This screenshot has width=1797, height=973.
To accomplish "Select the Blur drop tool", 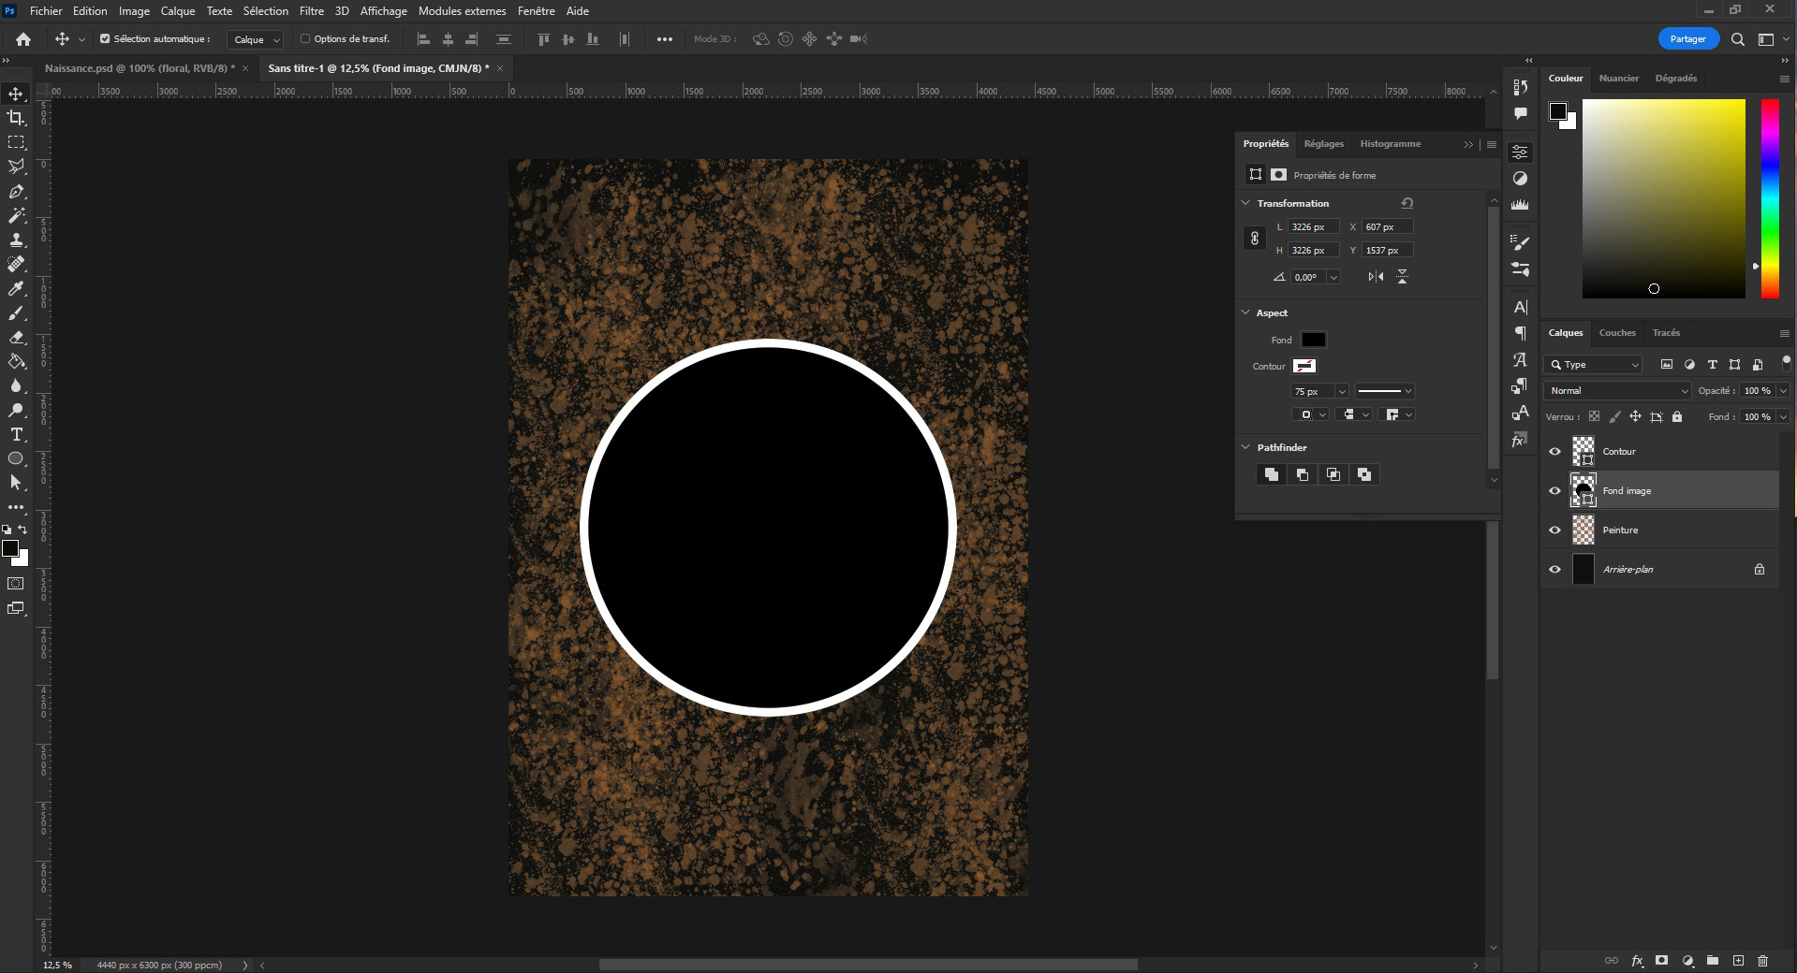I will tap(16, 385).
